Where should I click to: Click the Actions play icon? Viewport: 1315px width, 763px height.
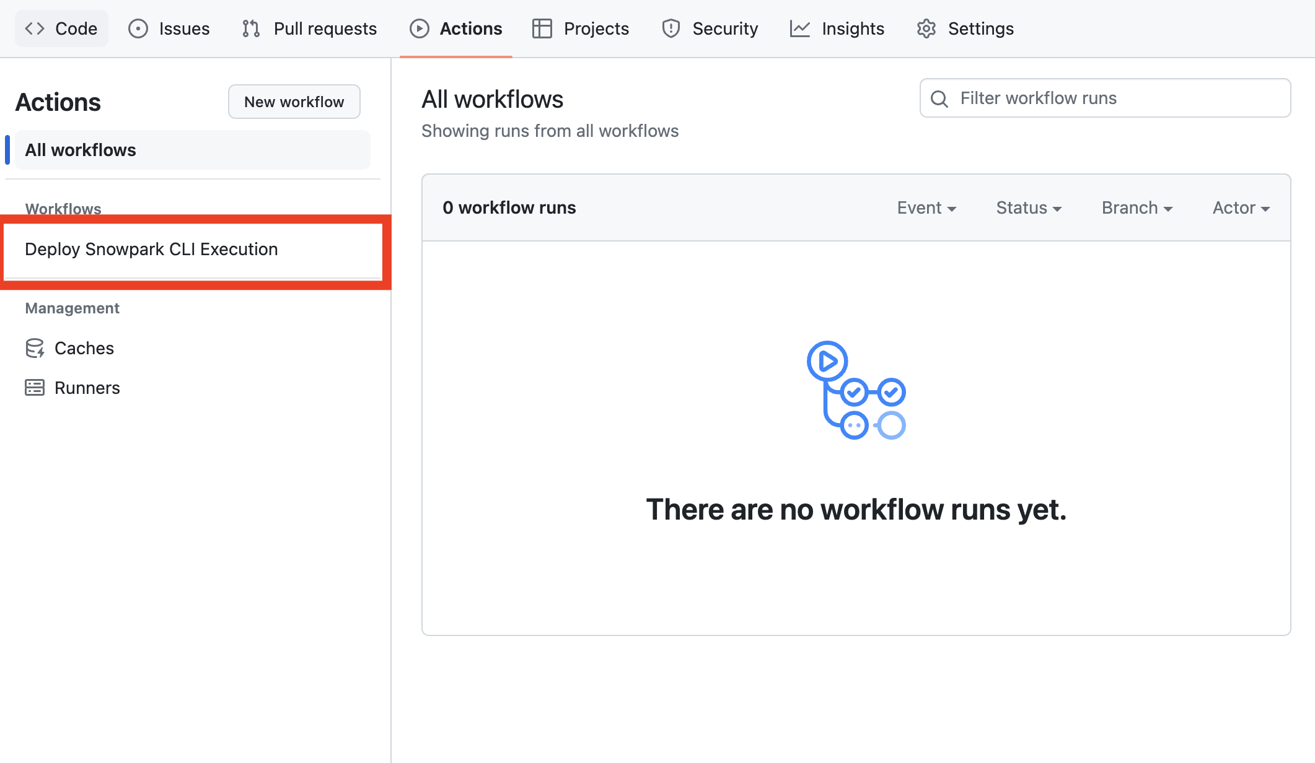(420, 28)
